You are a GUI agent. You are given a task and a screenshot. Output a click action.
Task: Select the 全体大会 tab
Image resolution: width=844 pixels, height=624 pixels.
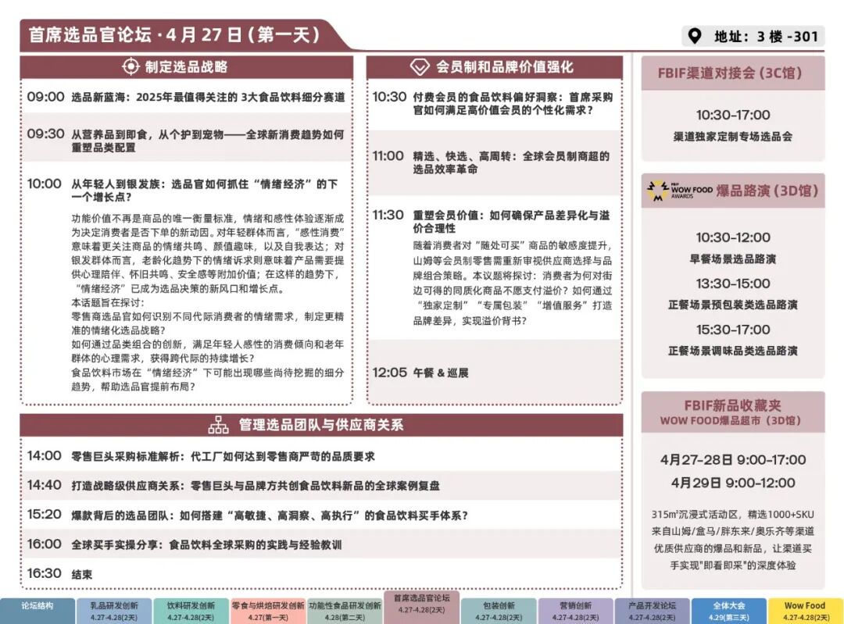pyautogui.click(x=728, y=611)
